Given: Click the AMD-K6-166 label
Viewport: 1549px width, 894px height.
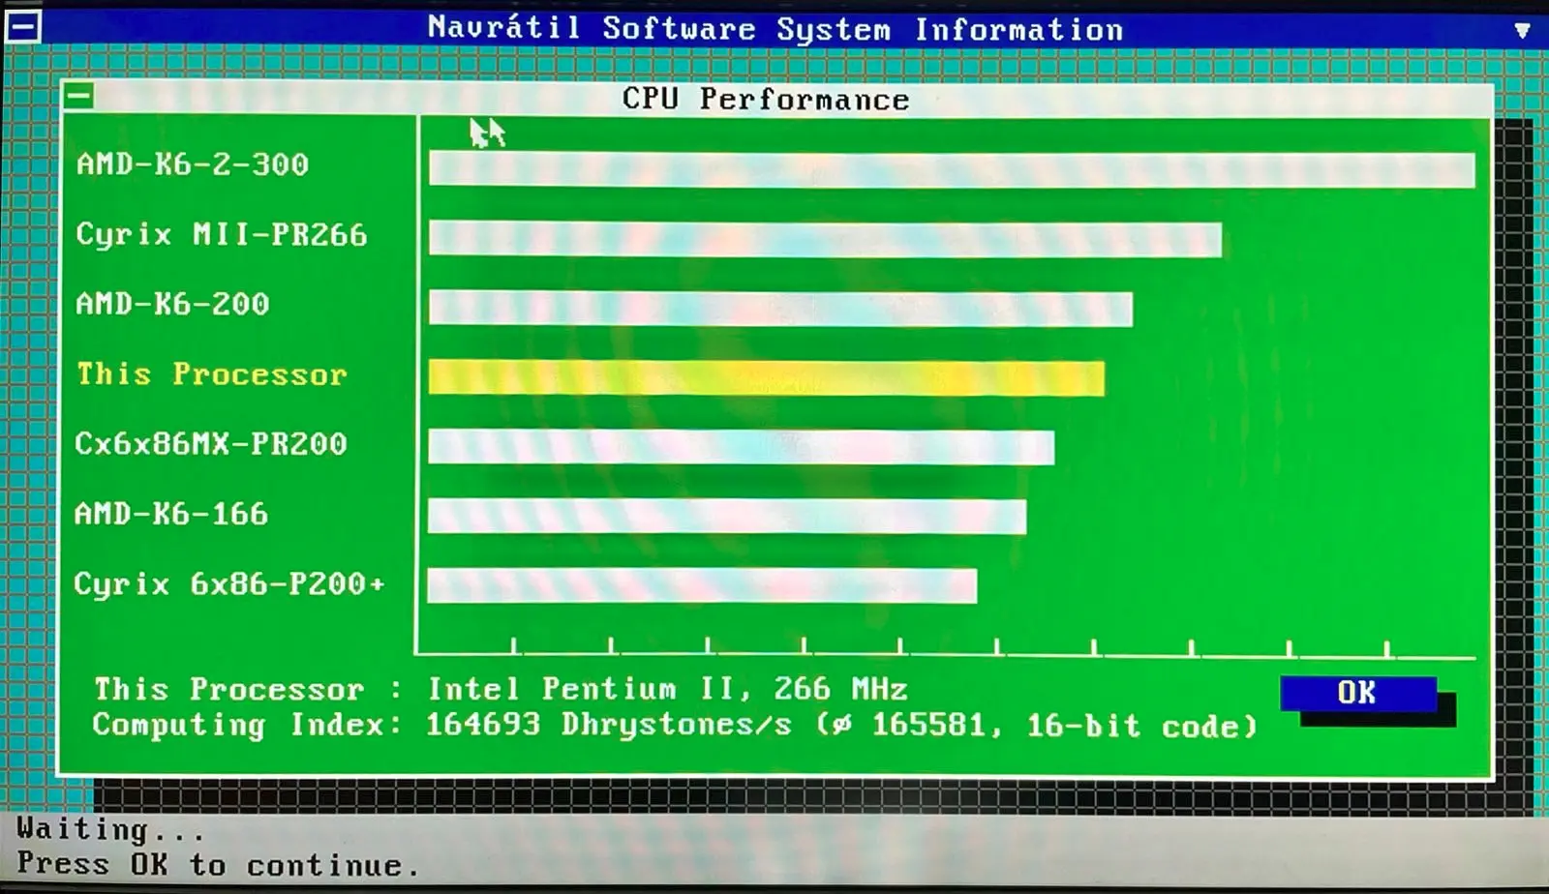Looking at the screenshot, I should (x=170, y=513).
